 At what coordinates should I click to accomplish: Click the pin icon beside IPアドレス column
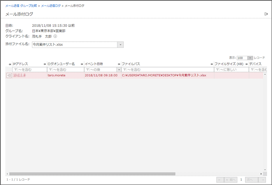tap(10, 64)
